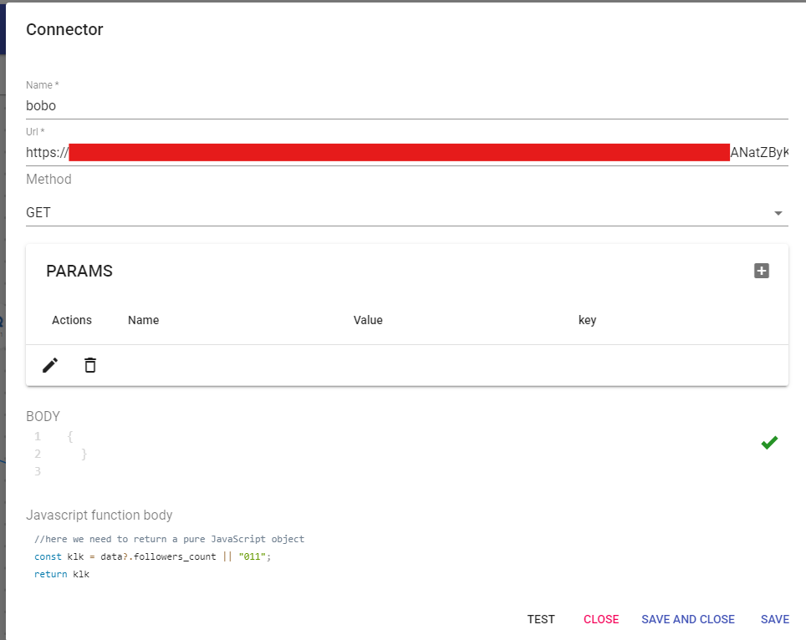The height and width of the screenshot is (640, 806).
Task: Delete the param row with trash icon
Action: 90,365
